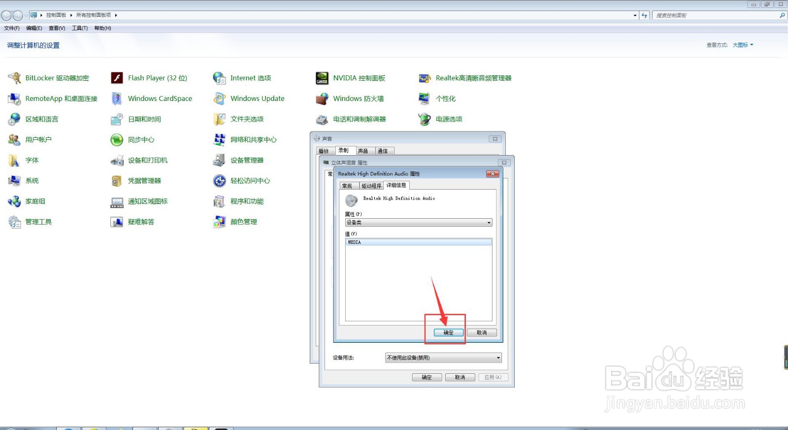Screen dimensions: 788x430
Task: Click 应用(A) in 立体声混音 properties dialog
Action: 493,377
